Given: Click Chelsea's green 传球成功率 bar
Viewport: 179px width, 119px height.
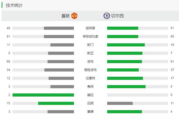Looking at the screenshot, I should [123, 37].
